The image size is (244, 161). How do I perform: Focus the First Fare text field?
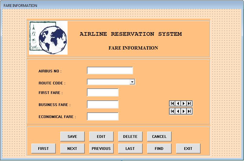[x=103, y=93]
